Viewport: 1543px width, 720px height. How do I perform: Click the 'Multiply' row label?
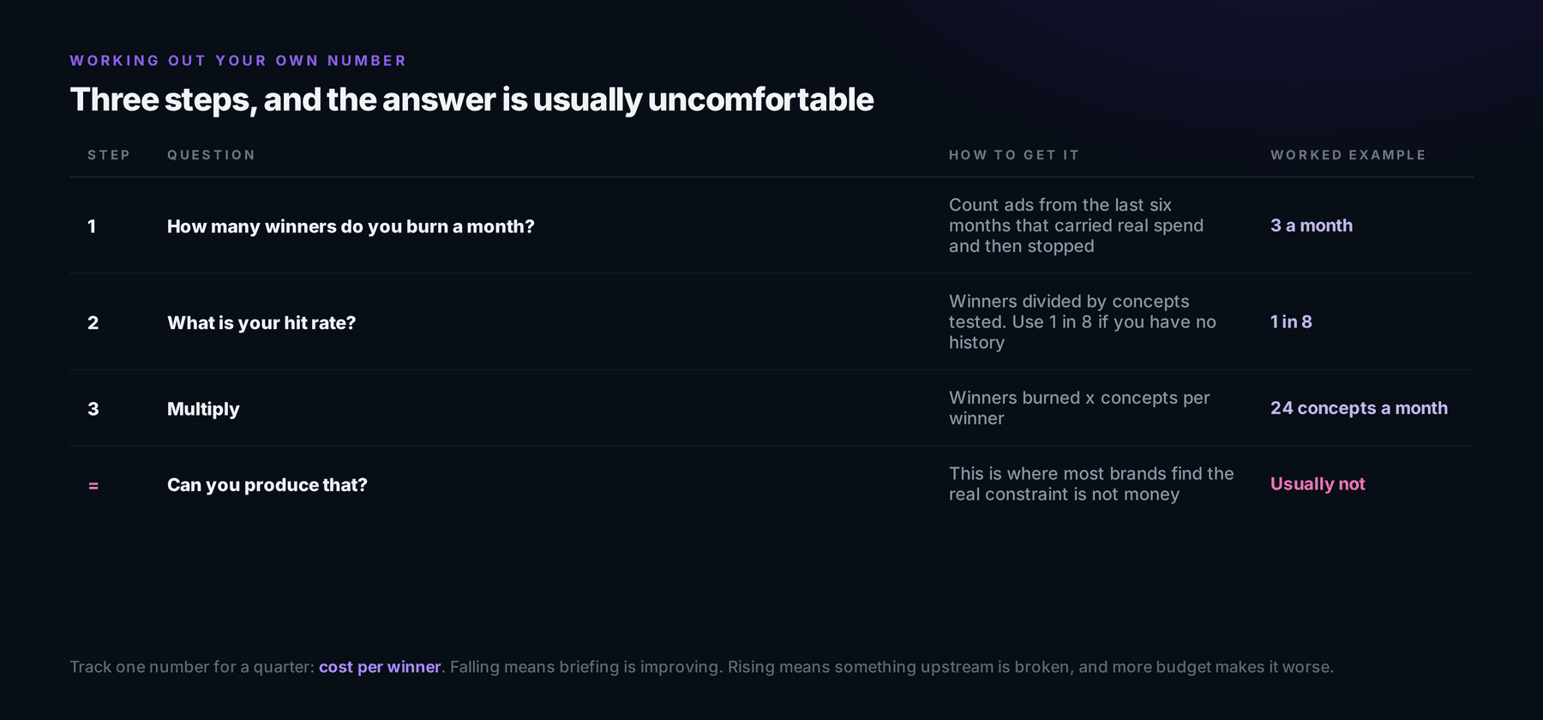tap(203, 409)
